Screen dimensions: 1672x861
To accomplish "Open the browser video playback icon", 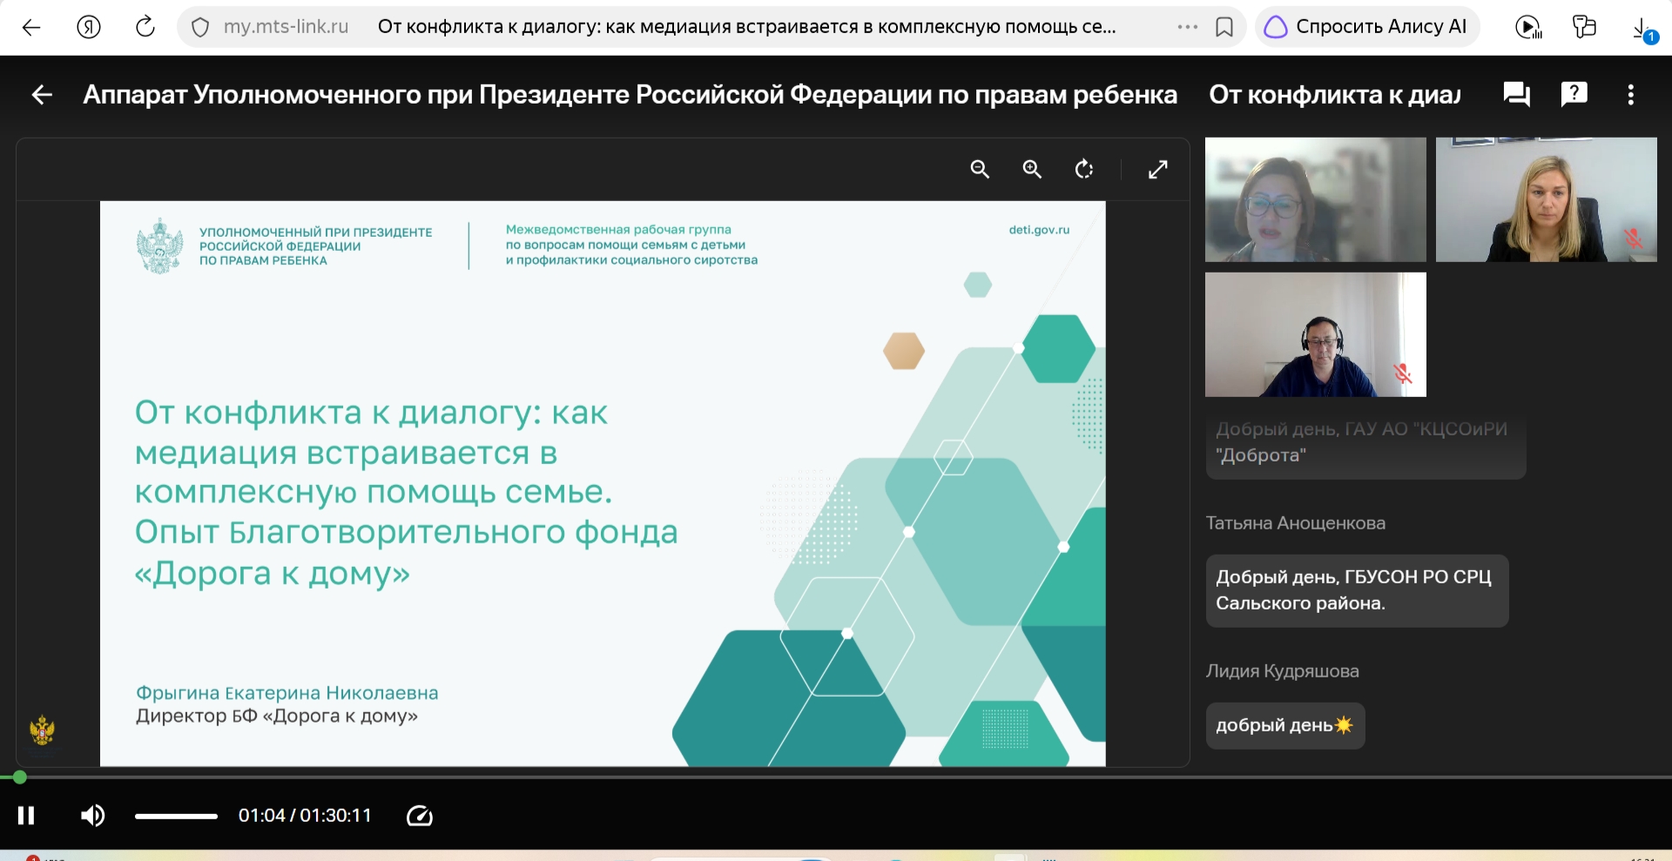I will click(1528, 28).
